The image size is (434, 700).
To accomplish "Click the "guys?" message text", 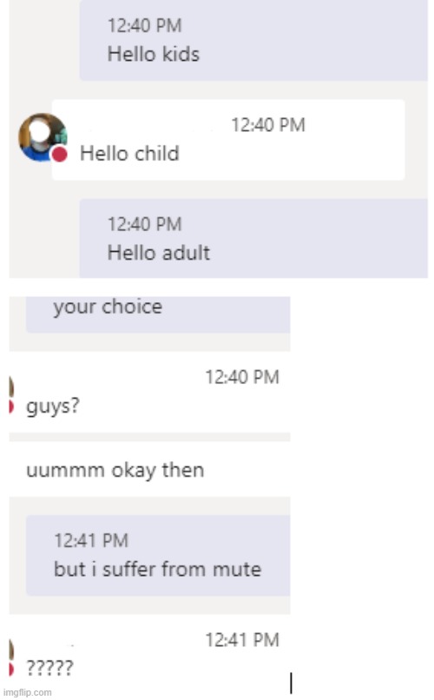I will click(x=53, y=406).
